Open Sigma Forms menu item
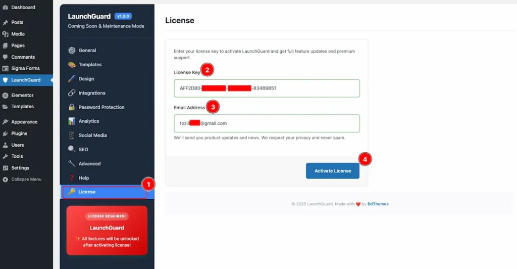The image size is (517, 269). point(26,68)
